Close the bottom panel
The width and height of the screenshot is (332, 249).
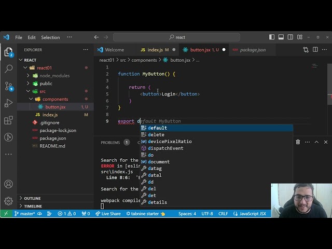click(x=326, y=142)
